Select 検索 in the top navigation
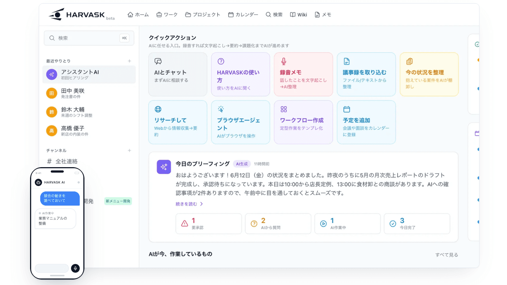The width and height of the screenshot is (507, 285). tap(274, 15)
